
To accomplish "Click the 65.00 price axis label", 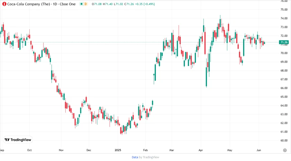I will click(x=284, y=97).
